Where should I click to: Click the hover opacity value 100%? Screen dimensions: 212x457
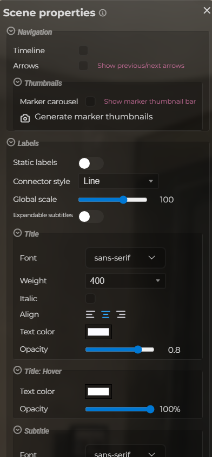click(170, 409)
